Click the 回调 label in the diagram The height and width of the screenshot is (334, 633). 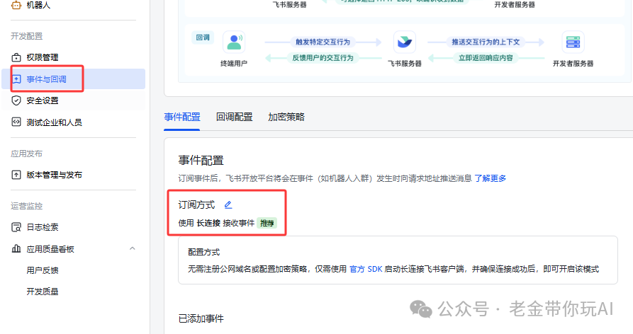click(203, 38)
